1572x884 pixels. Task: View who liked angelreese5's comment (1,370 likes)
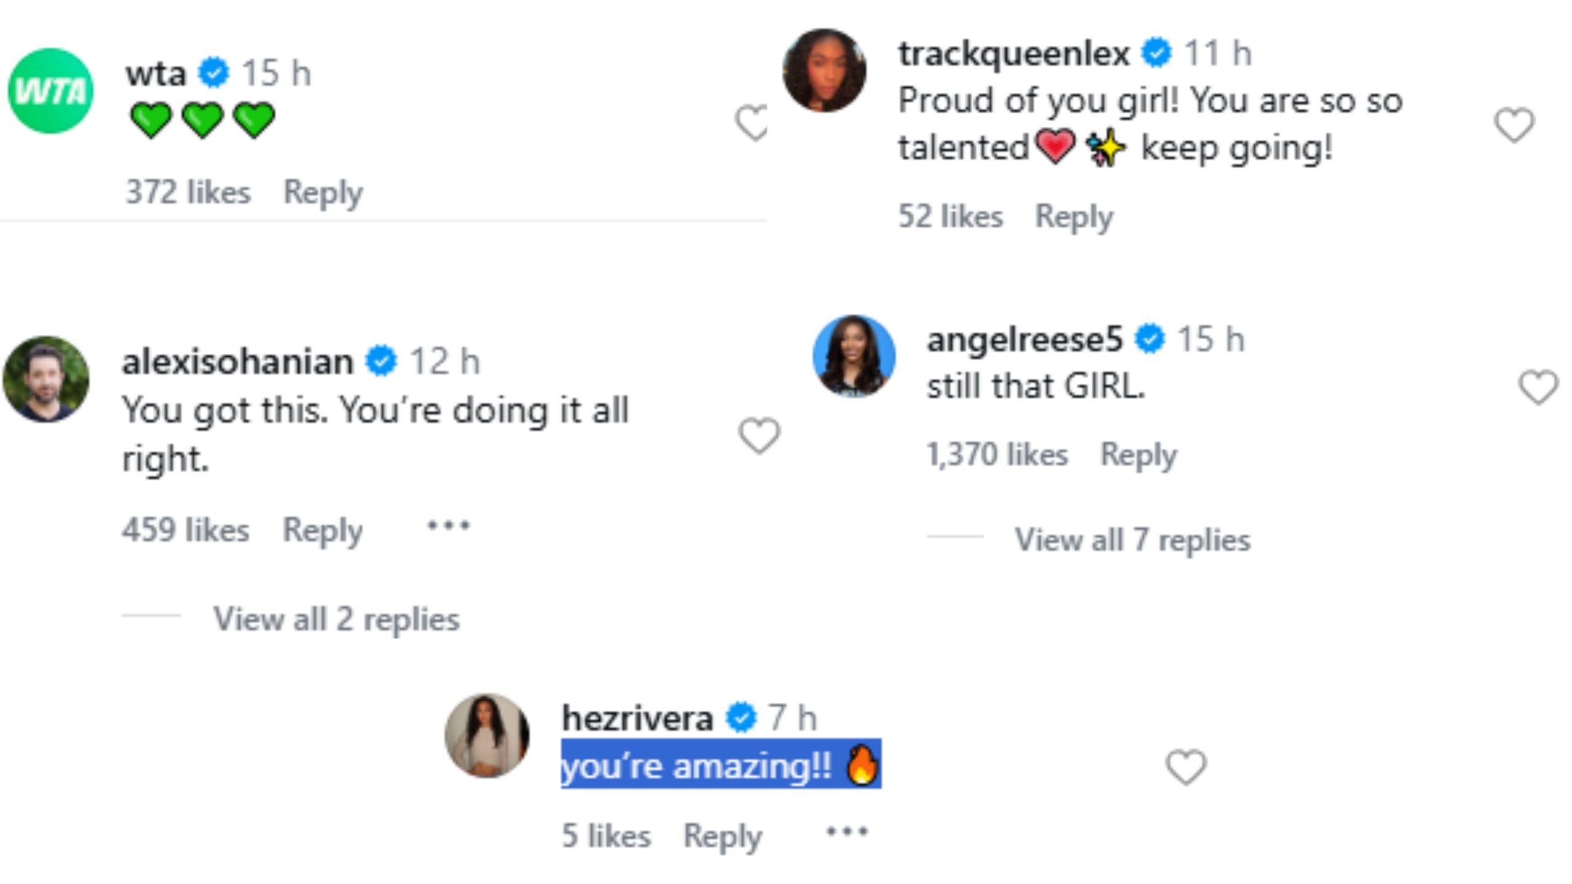(997, 455)
